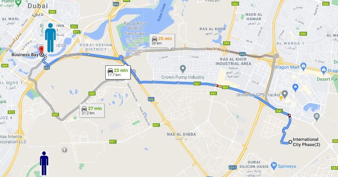This screenshot has height=177, width=338.
Task: Select the Universal GPS Tracker pin
Action: 285,94
